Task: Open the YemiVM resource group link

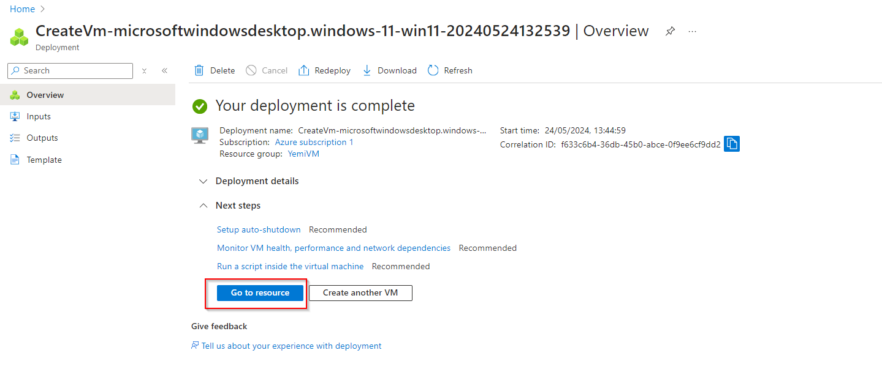Action: 303,154
